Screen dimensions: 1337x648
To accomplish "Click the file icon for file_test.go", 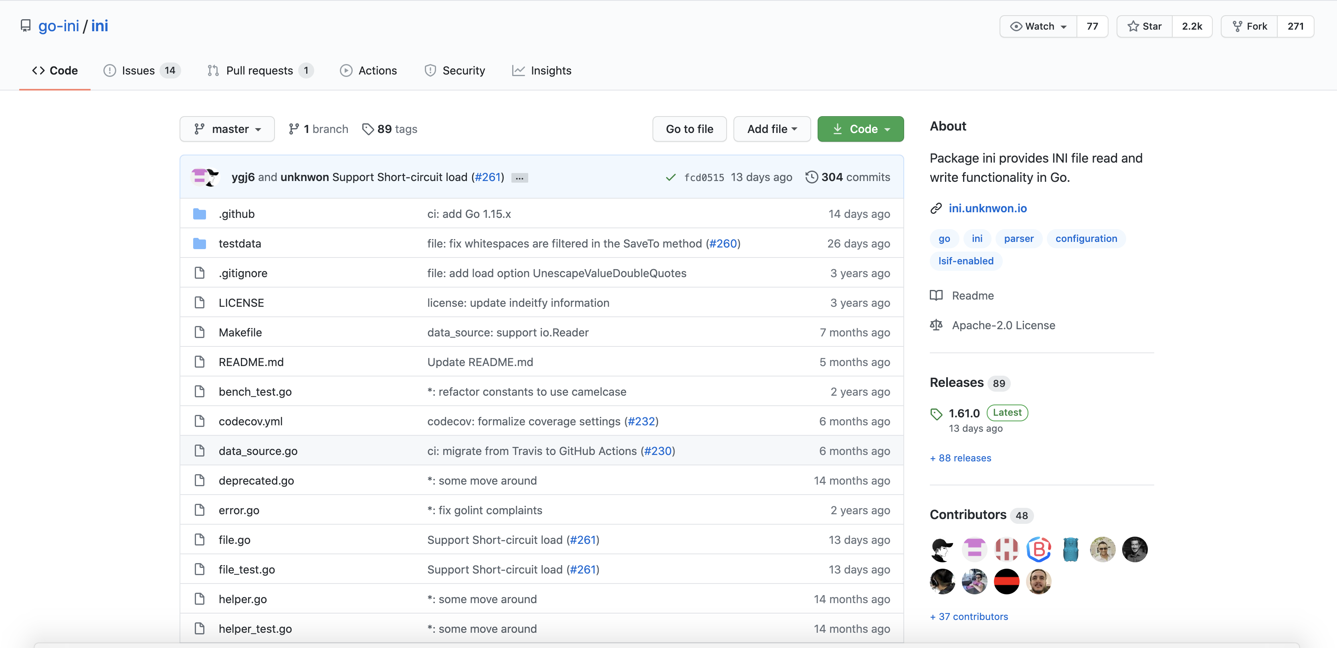I will coord(200,569).
